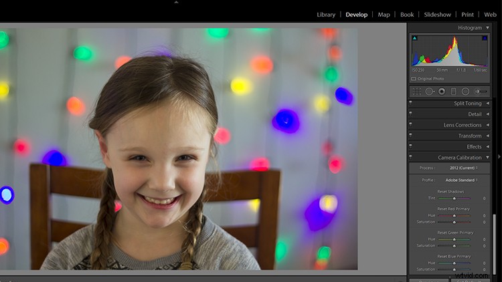Click the f/1.8 aperture readout
Viewport: 502px width, 282px height.
tap(461, 70)
